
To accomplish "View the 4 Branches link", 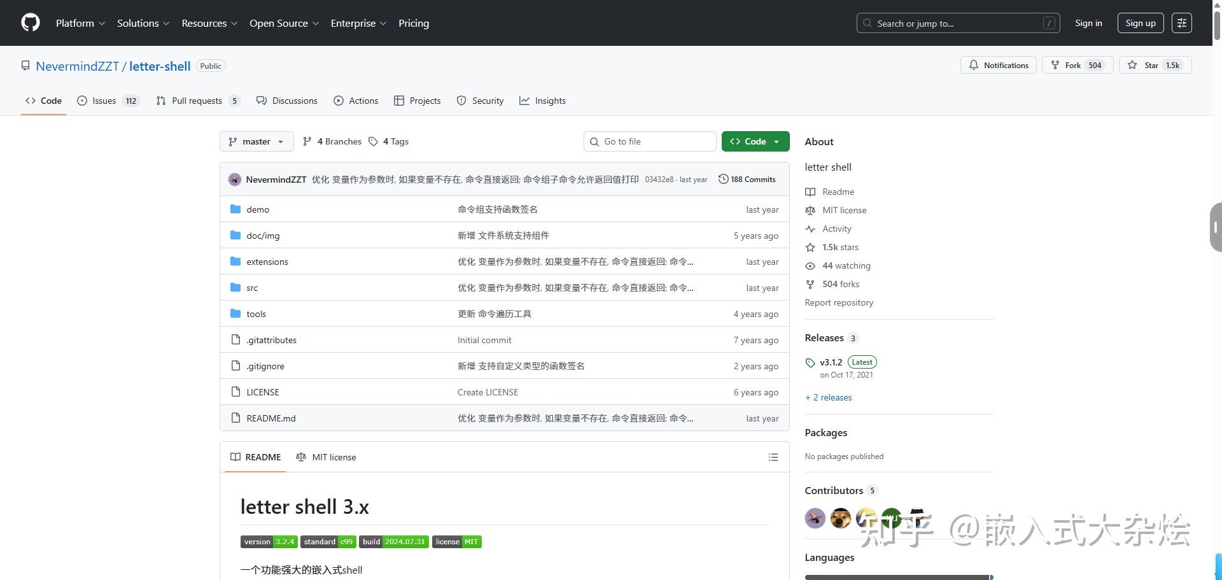I will point(332,141).
